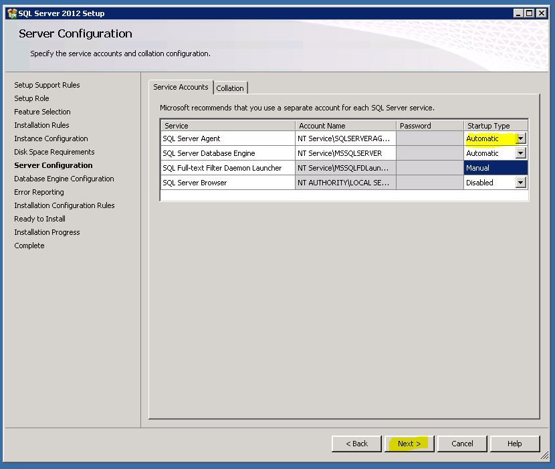Click NT AUTHORITY\LOCAL SE... account cell
Viewport: 555px width, 469px height.
click(346, 183)
